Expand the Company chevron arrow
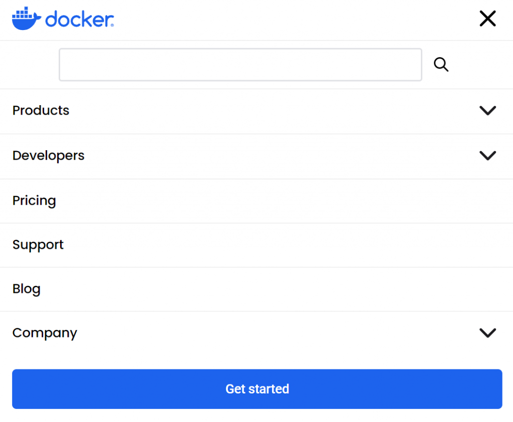 click(x=487, y=333)
